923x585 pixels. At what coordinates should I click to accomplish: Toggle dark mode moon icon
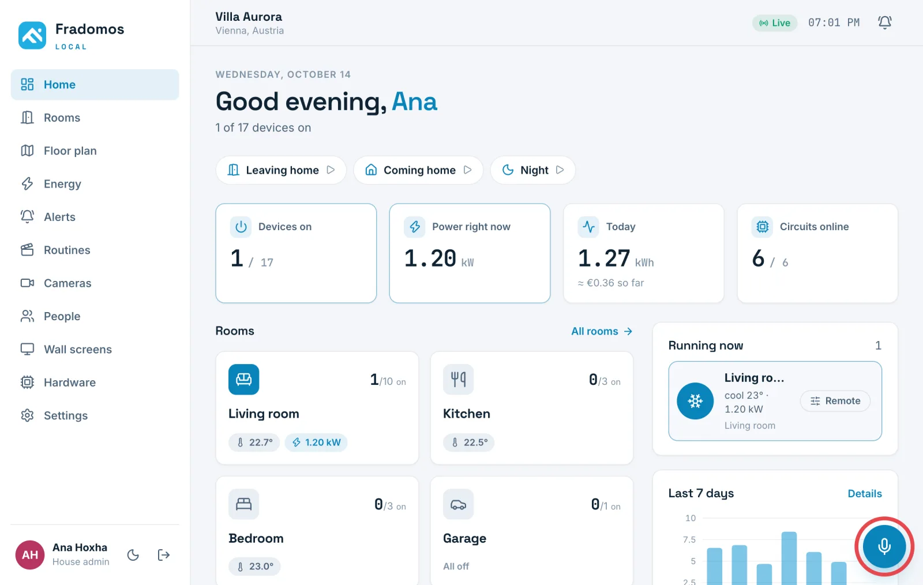tap(133, 555)
